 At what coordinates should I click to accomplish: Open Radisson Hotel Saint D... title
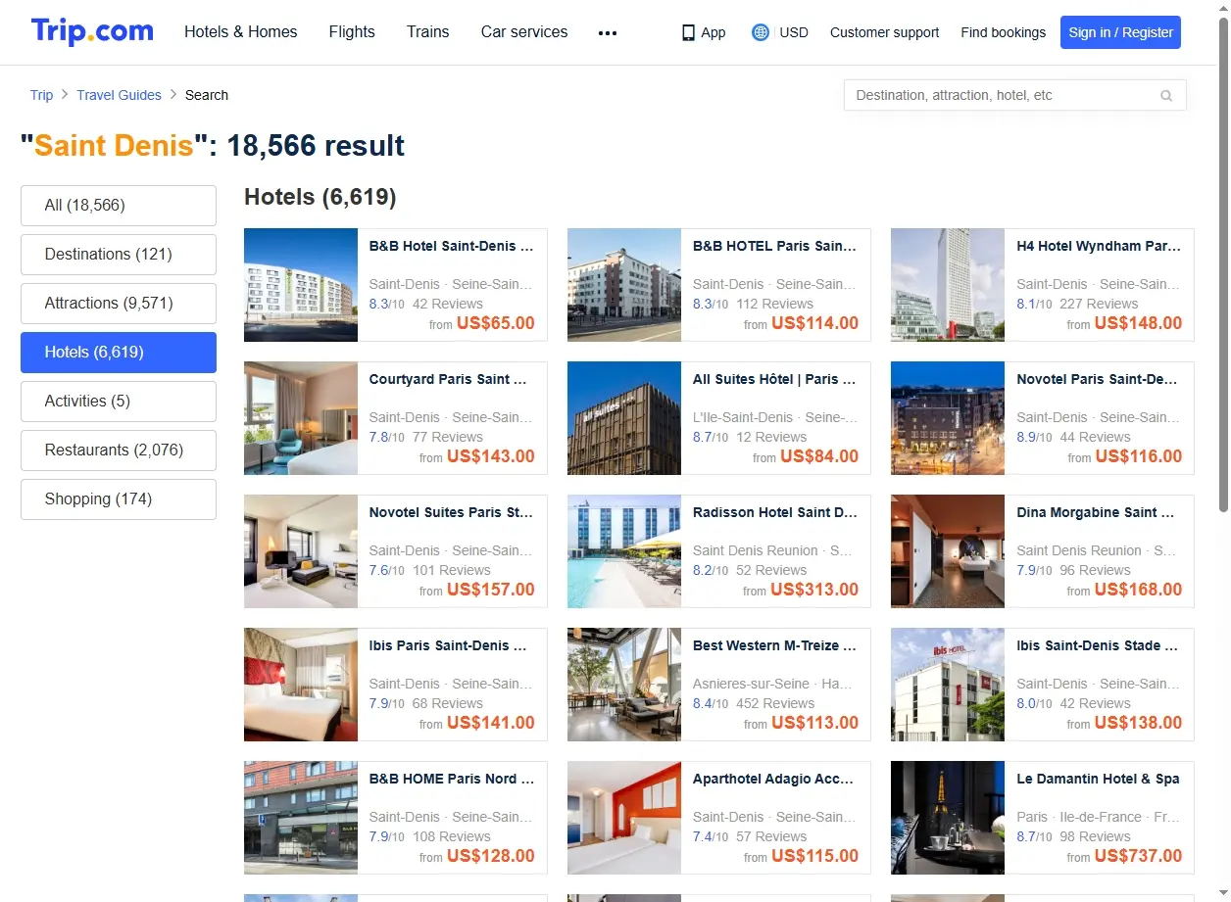click(x=774, y=513)
